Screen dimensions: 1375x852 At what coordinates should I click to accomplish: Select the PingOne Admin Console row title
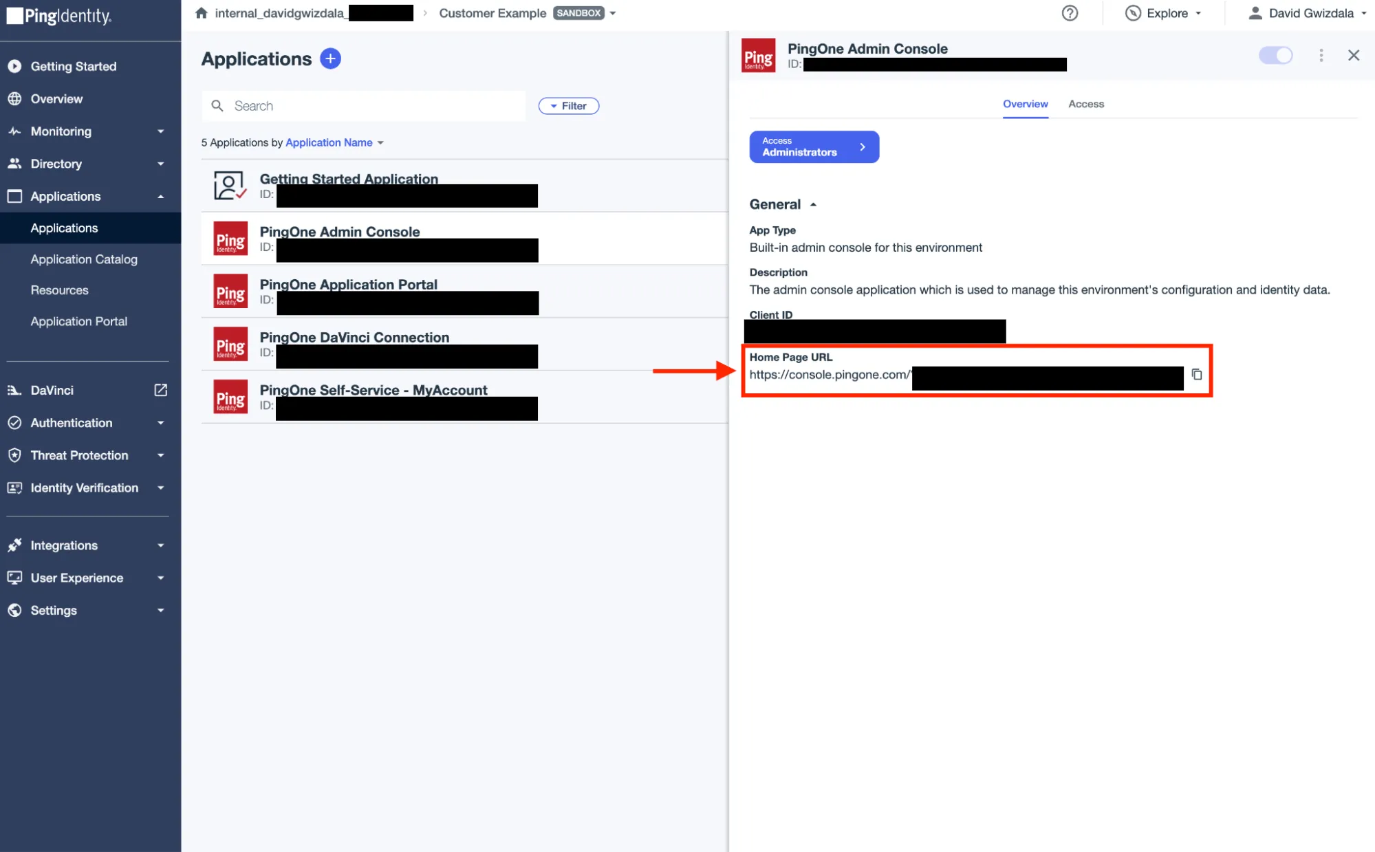[x=340, y=232]
